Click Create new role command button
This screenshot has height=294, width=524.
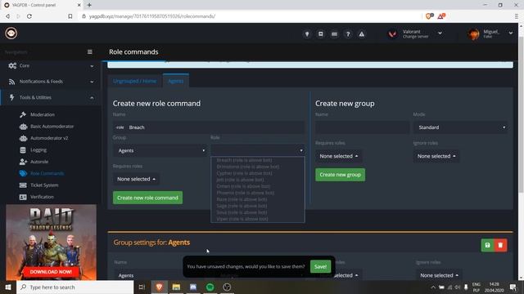tap(147, 198)
